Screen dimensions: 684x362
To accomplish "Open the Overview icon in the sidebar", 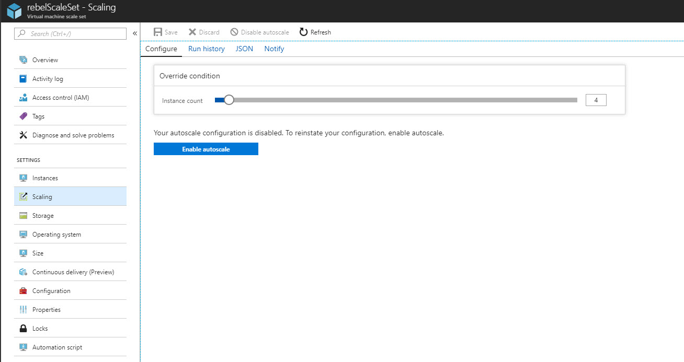I will pos(23,60).
